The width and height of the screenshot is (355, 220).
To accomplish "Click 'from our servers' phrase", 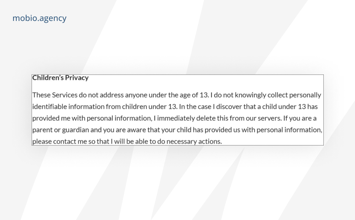I will point(255,118).
